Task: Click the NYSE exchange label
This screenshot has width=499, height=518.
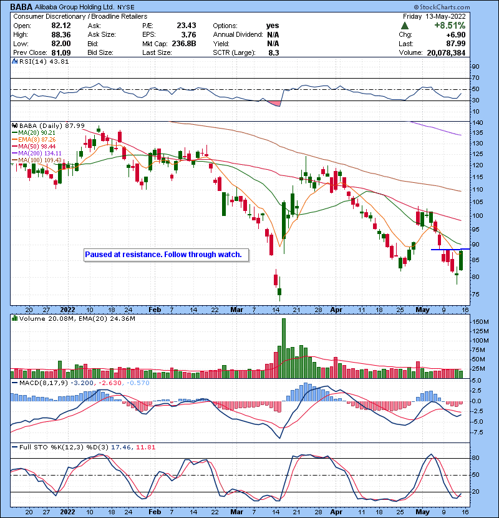Action: coord(126,7)
